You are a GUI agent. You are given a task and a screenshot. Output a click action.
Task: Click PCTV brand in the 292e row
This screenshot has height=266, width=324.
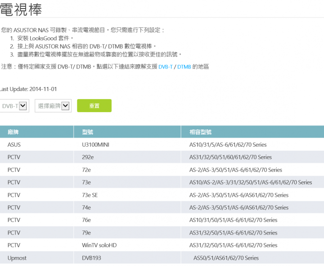click(37, 157)
